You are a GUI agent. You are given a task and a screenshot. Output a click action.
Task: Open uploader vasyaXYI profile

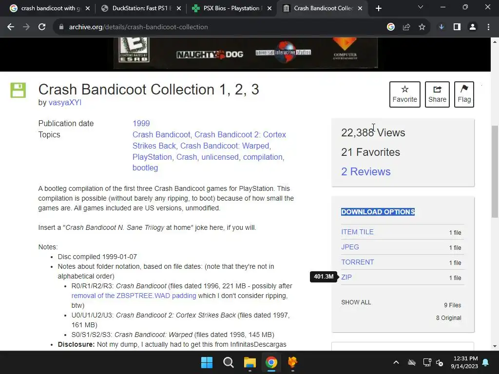65,102
